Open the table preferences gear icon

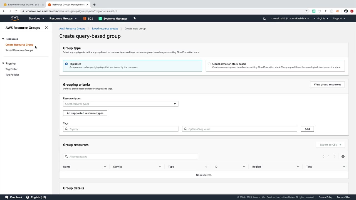tap(343, 157)
